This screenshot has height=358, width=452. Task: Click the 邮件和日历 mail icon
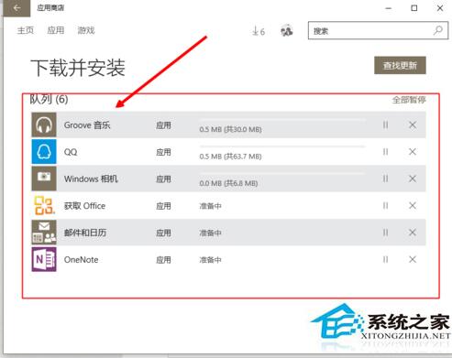(x=44, y=233)
